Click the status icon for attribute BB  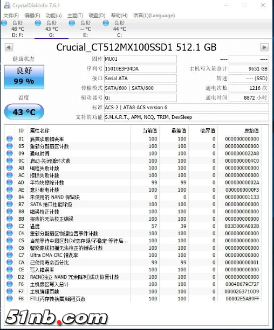[10, 219]
